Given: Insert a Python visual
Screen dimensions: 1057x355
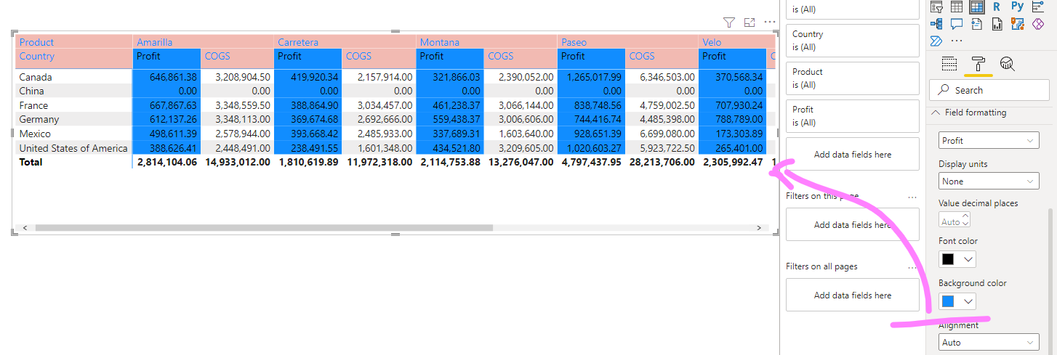Looking at the screenshot, I should (1017, 7).
